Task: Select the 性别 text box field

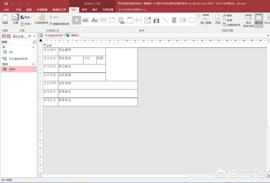Action: click(x=101, y=60)
